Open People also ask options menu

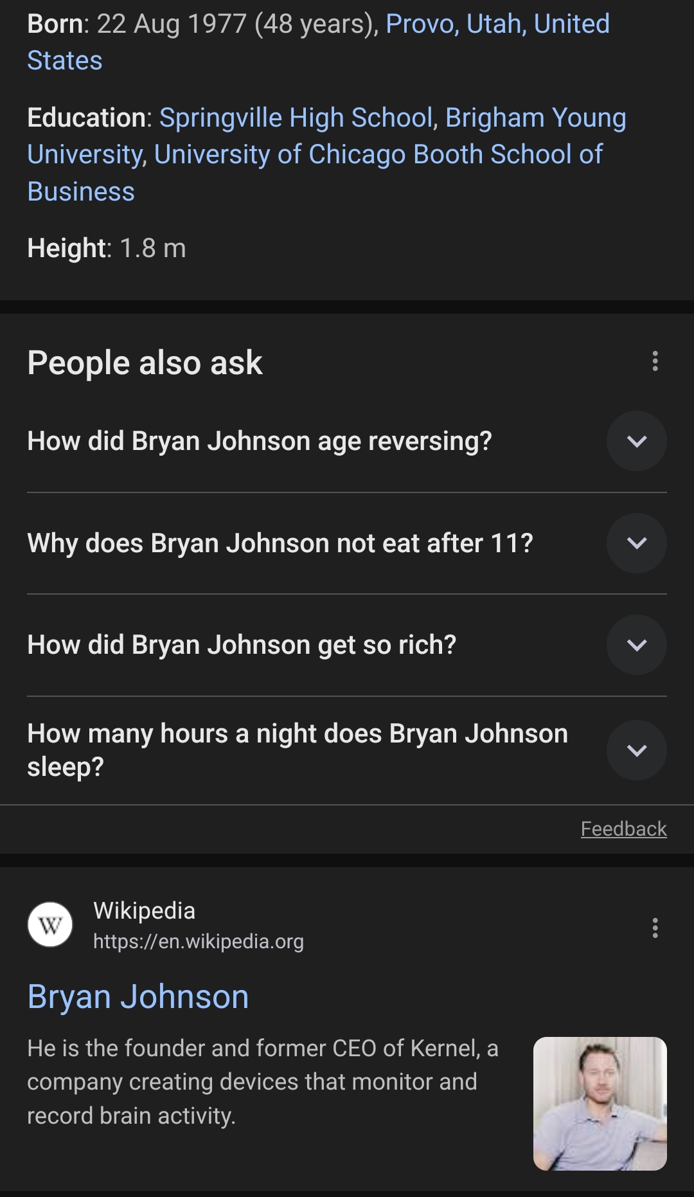tap(655, 361)
